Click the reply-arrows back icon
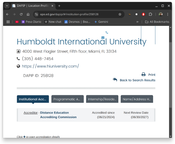The image size is (175, 144). pyautogui.click(x=115, y=80)
